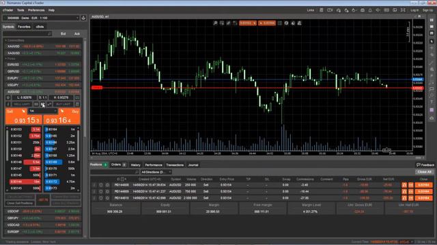The width and height of the screenshot is (437, 245).
Task: Click Close Sell Positions button
Action: (x=20, y=203)
